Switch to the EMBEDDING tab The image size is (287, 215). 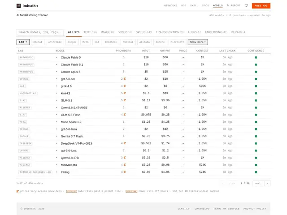pyautogui.click(x=216, y=32)
